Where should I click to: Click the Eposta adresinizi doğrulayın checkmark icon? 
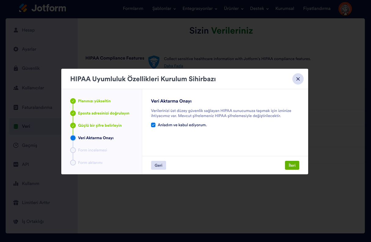tap(73, 113)
